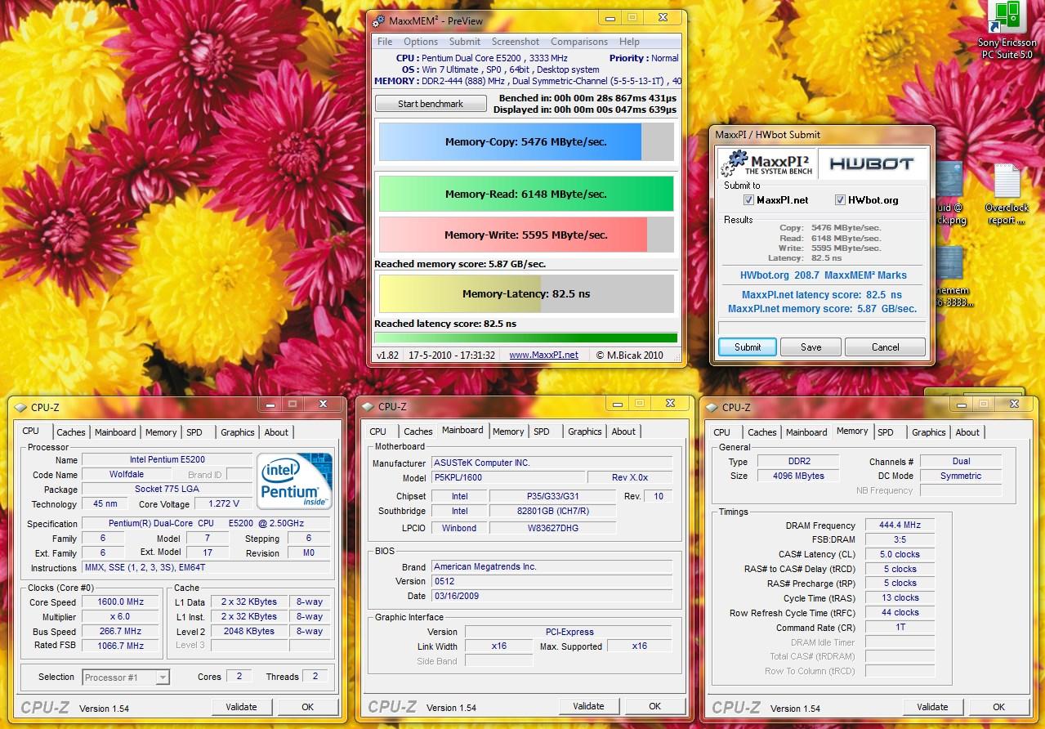Click OK in the left CPU-Z window
The image size is (1045, 729).
click(308, 707)
